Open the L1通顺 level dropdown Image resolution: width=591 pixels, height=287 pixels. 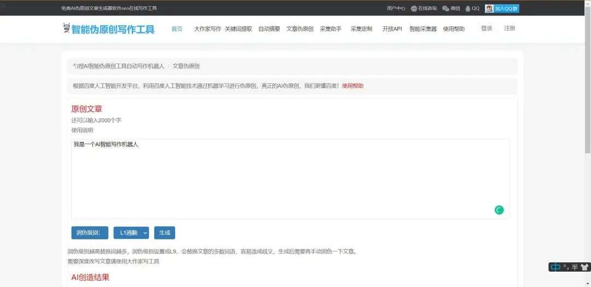click(x=131, y=233)
